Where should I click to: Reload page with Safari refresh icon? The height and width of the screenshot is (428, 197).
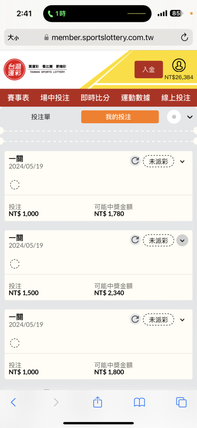click(185, 37)
